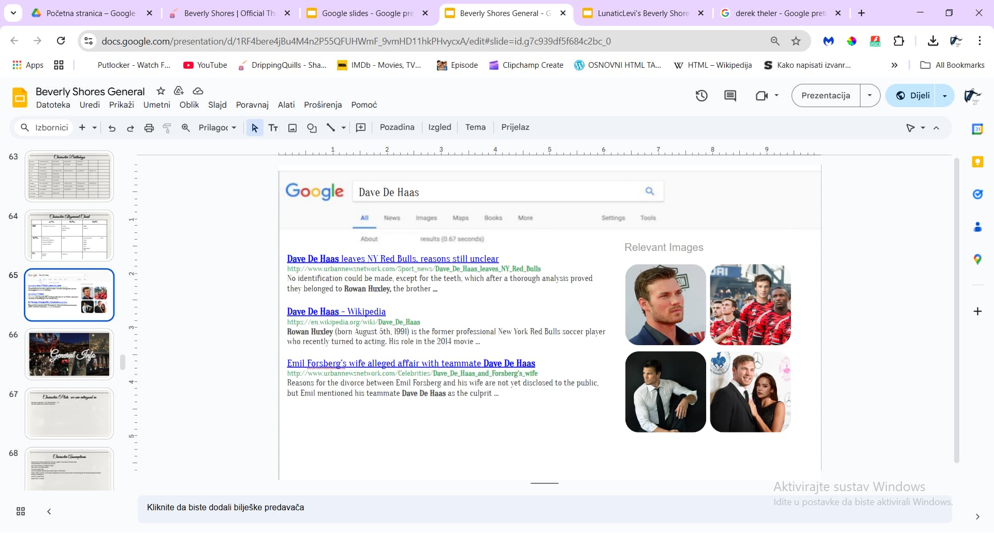Click the video call camera icon

click(x=762, y=96)
